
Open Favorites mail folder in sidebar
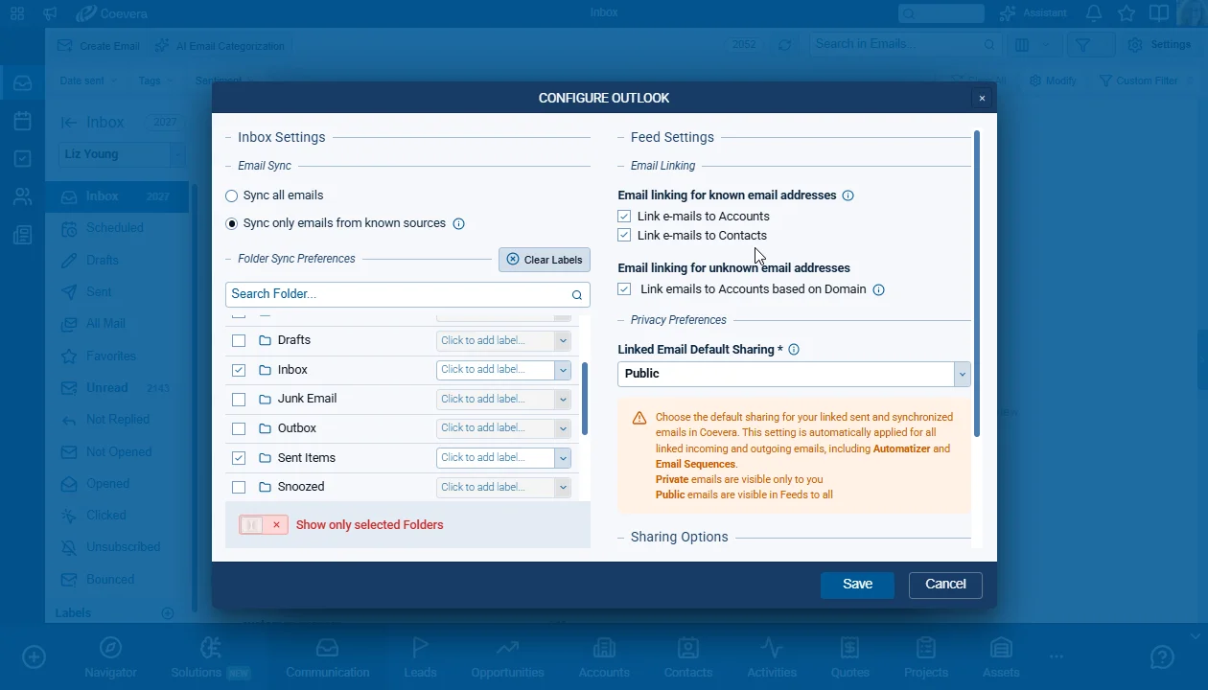click(x=117, y=356)
